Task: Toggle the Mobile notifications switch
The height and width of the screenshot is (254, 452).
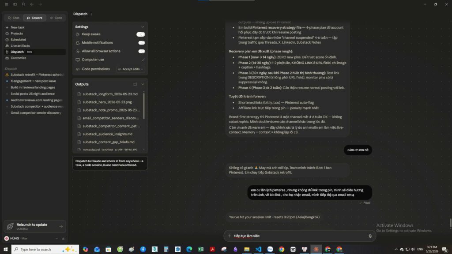Action: click(x=142, y=43)
